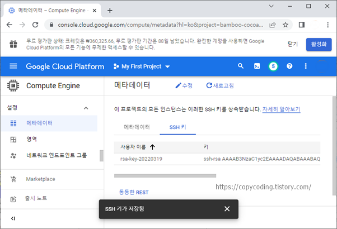Click the horizontal scrollbar under the table
Image resolution: width=337 pixels, height=229 pixels.
[x=165, y=176]
